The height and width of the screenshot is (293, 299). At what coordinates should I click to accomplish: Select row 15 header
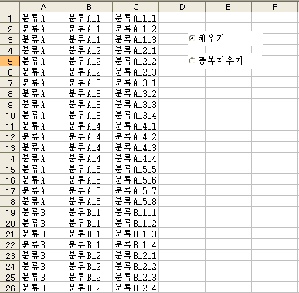pyautogui.click(x=10, y=169)
